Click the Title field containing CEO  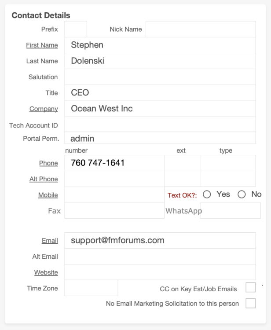pos(160,93)
